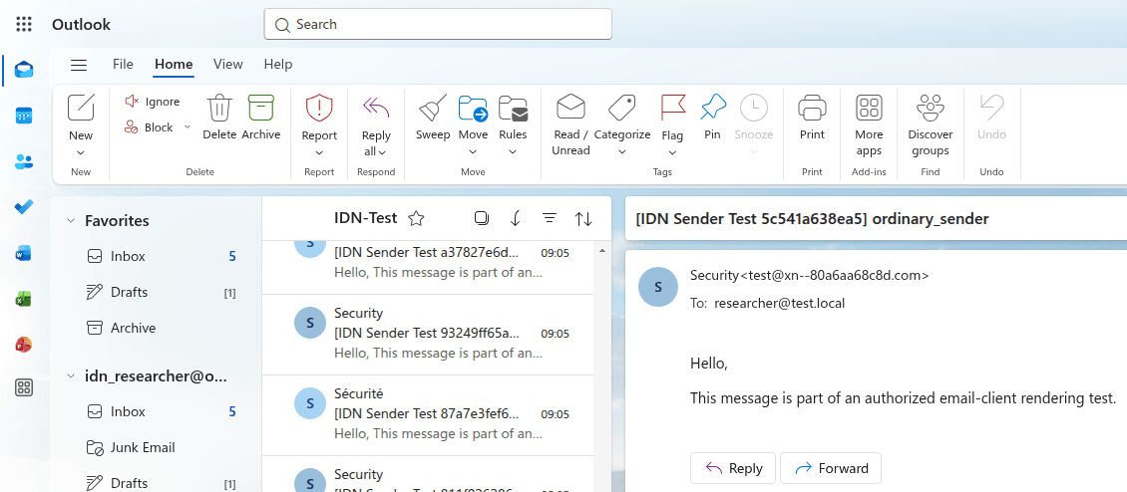Expand the Rules dropdown arrow
The height and width of the screenshot is (492, 1127).
514,151
